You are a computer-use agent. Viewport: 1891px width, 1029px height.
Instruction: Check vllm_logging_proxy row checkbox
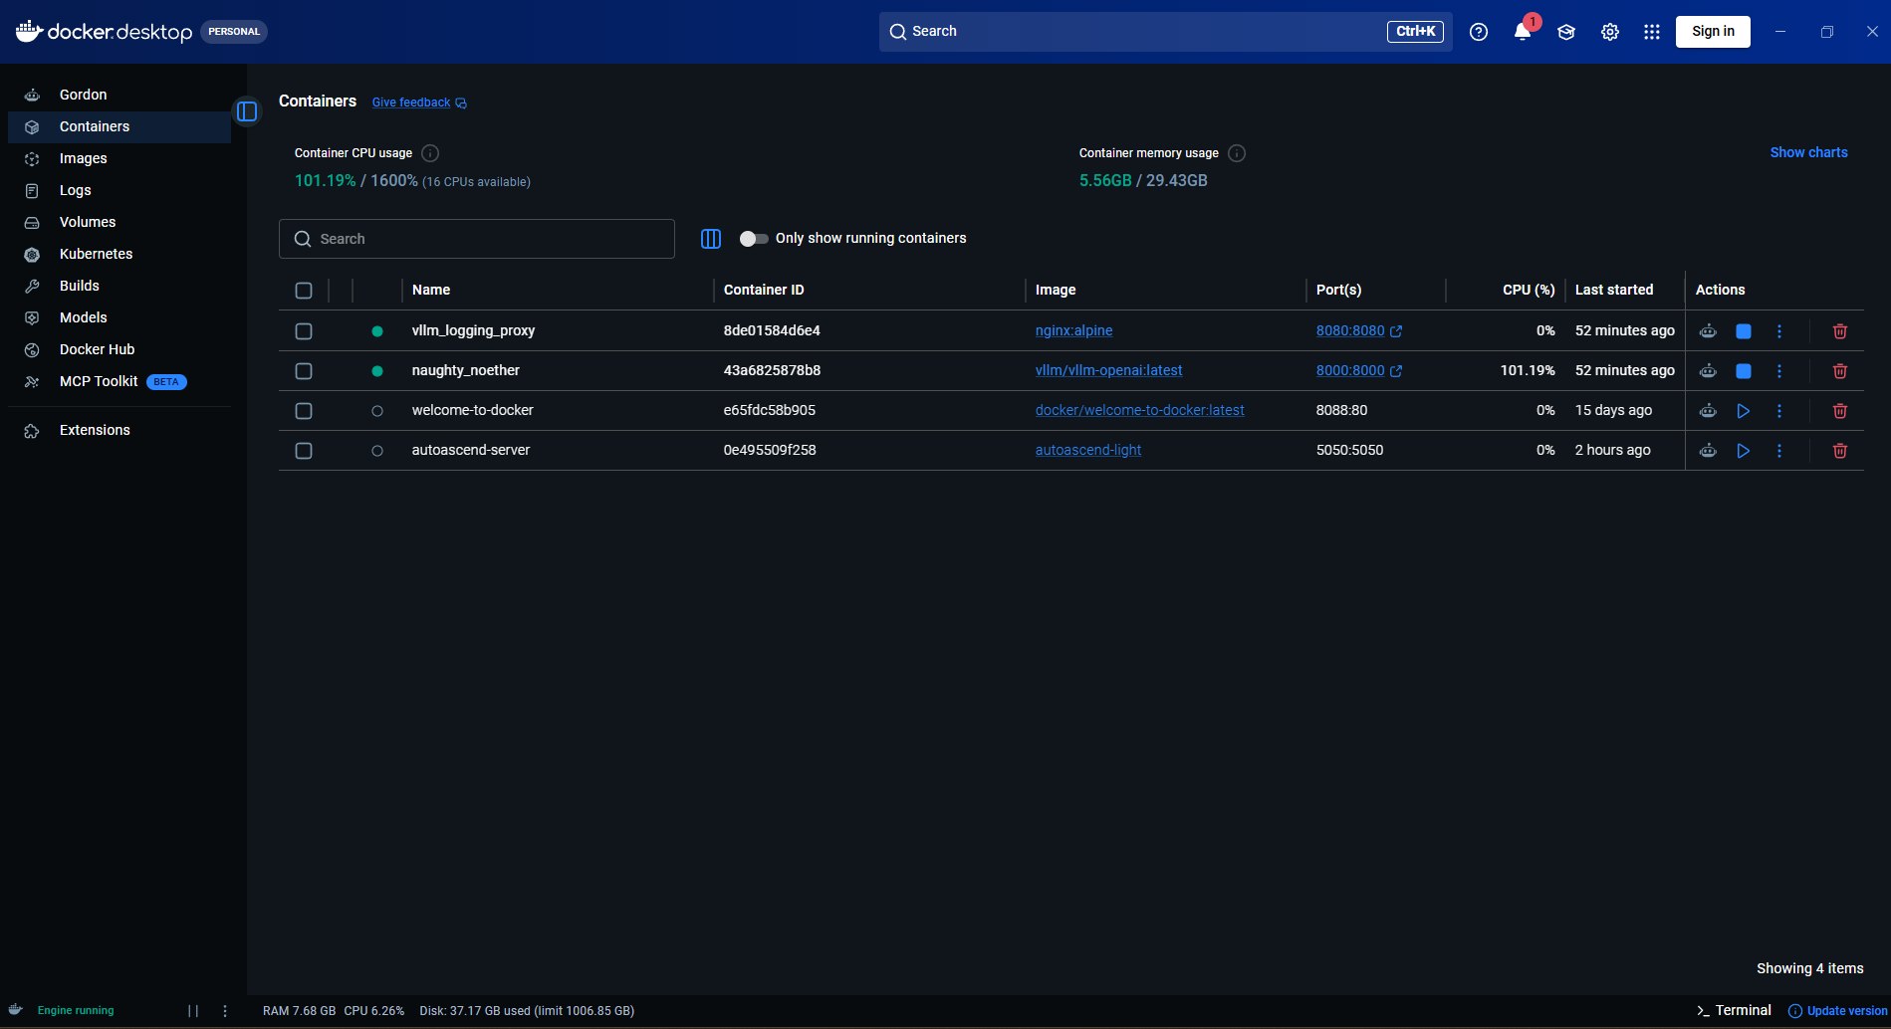click(x=304, y=331)
